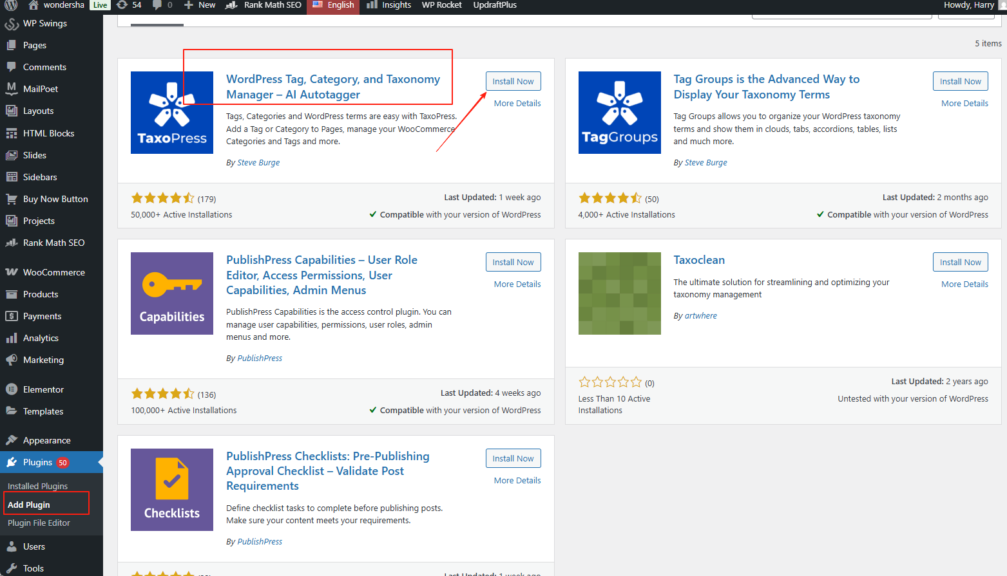Install the Taxoclean plugin
1007x576 pixels.
point(960,263)
